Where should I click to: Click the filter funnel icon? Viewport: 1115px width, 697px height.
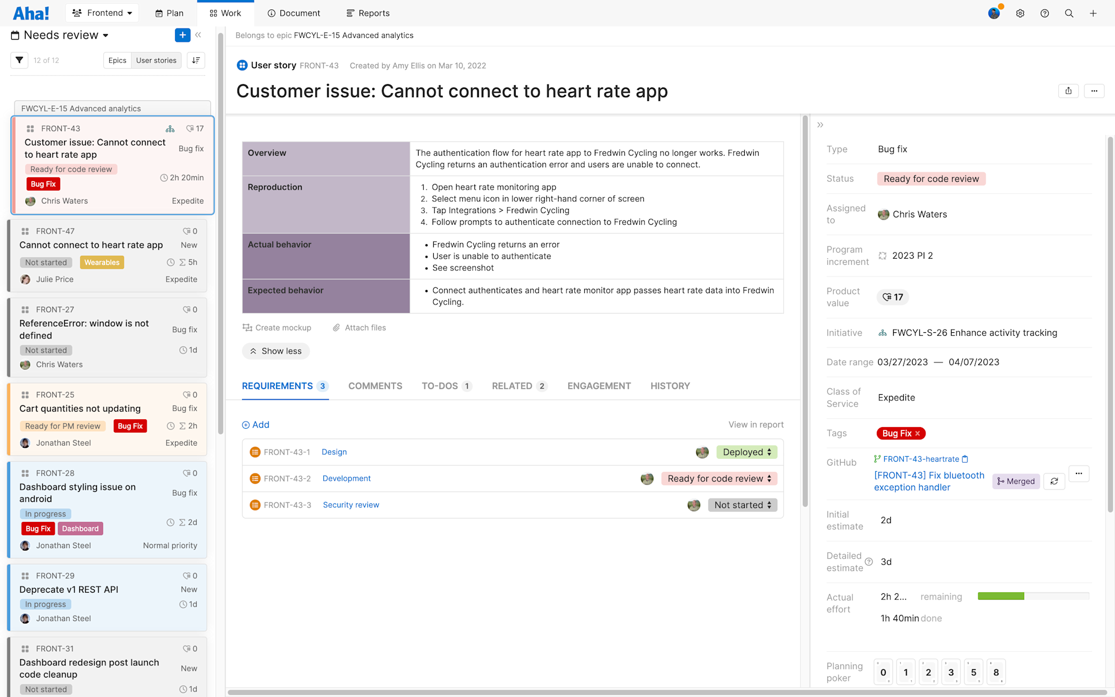click(20, 60)
